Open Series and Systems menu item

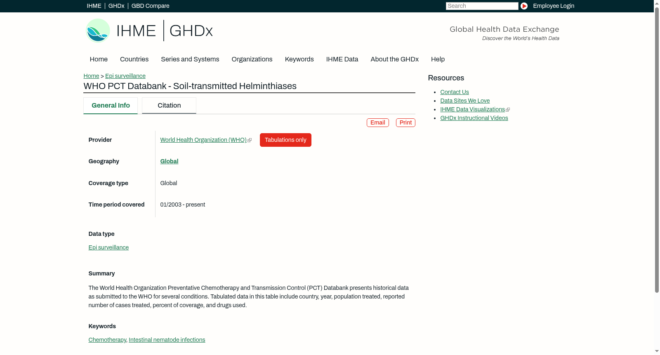(x=190, y=59)
